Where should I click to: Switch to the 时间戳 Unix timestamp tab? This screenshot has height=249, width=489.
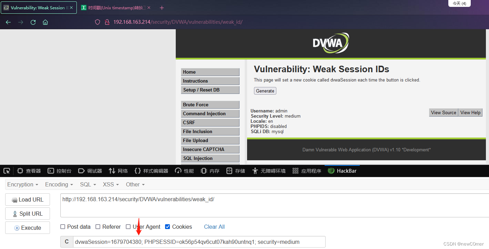tap(116, 8)
